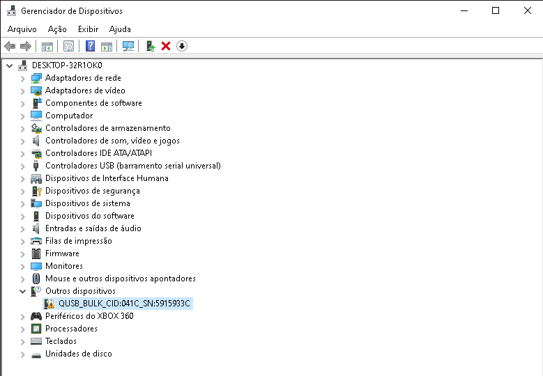Toggle the Action pane toolbar icon

point(107,47)
